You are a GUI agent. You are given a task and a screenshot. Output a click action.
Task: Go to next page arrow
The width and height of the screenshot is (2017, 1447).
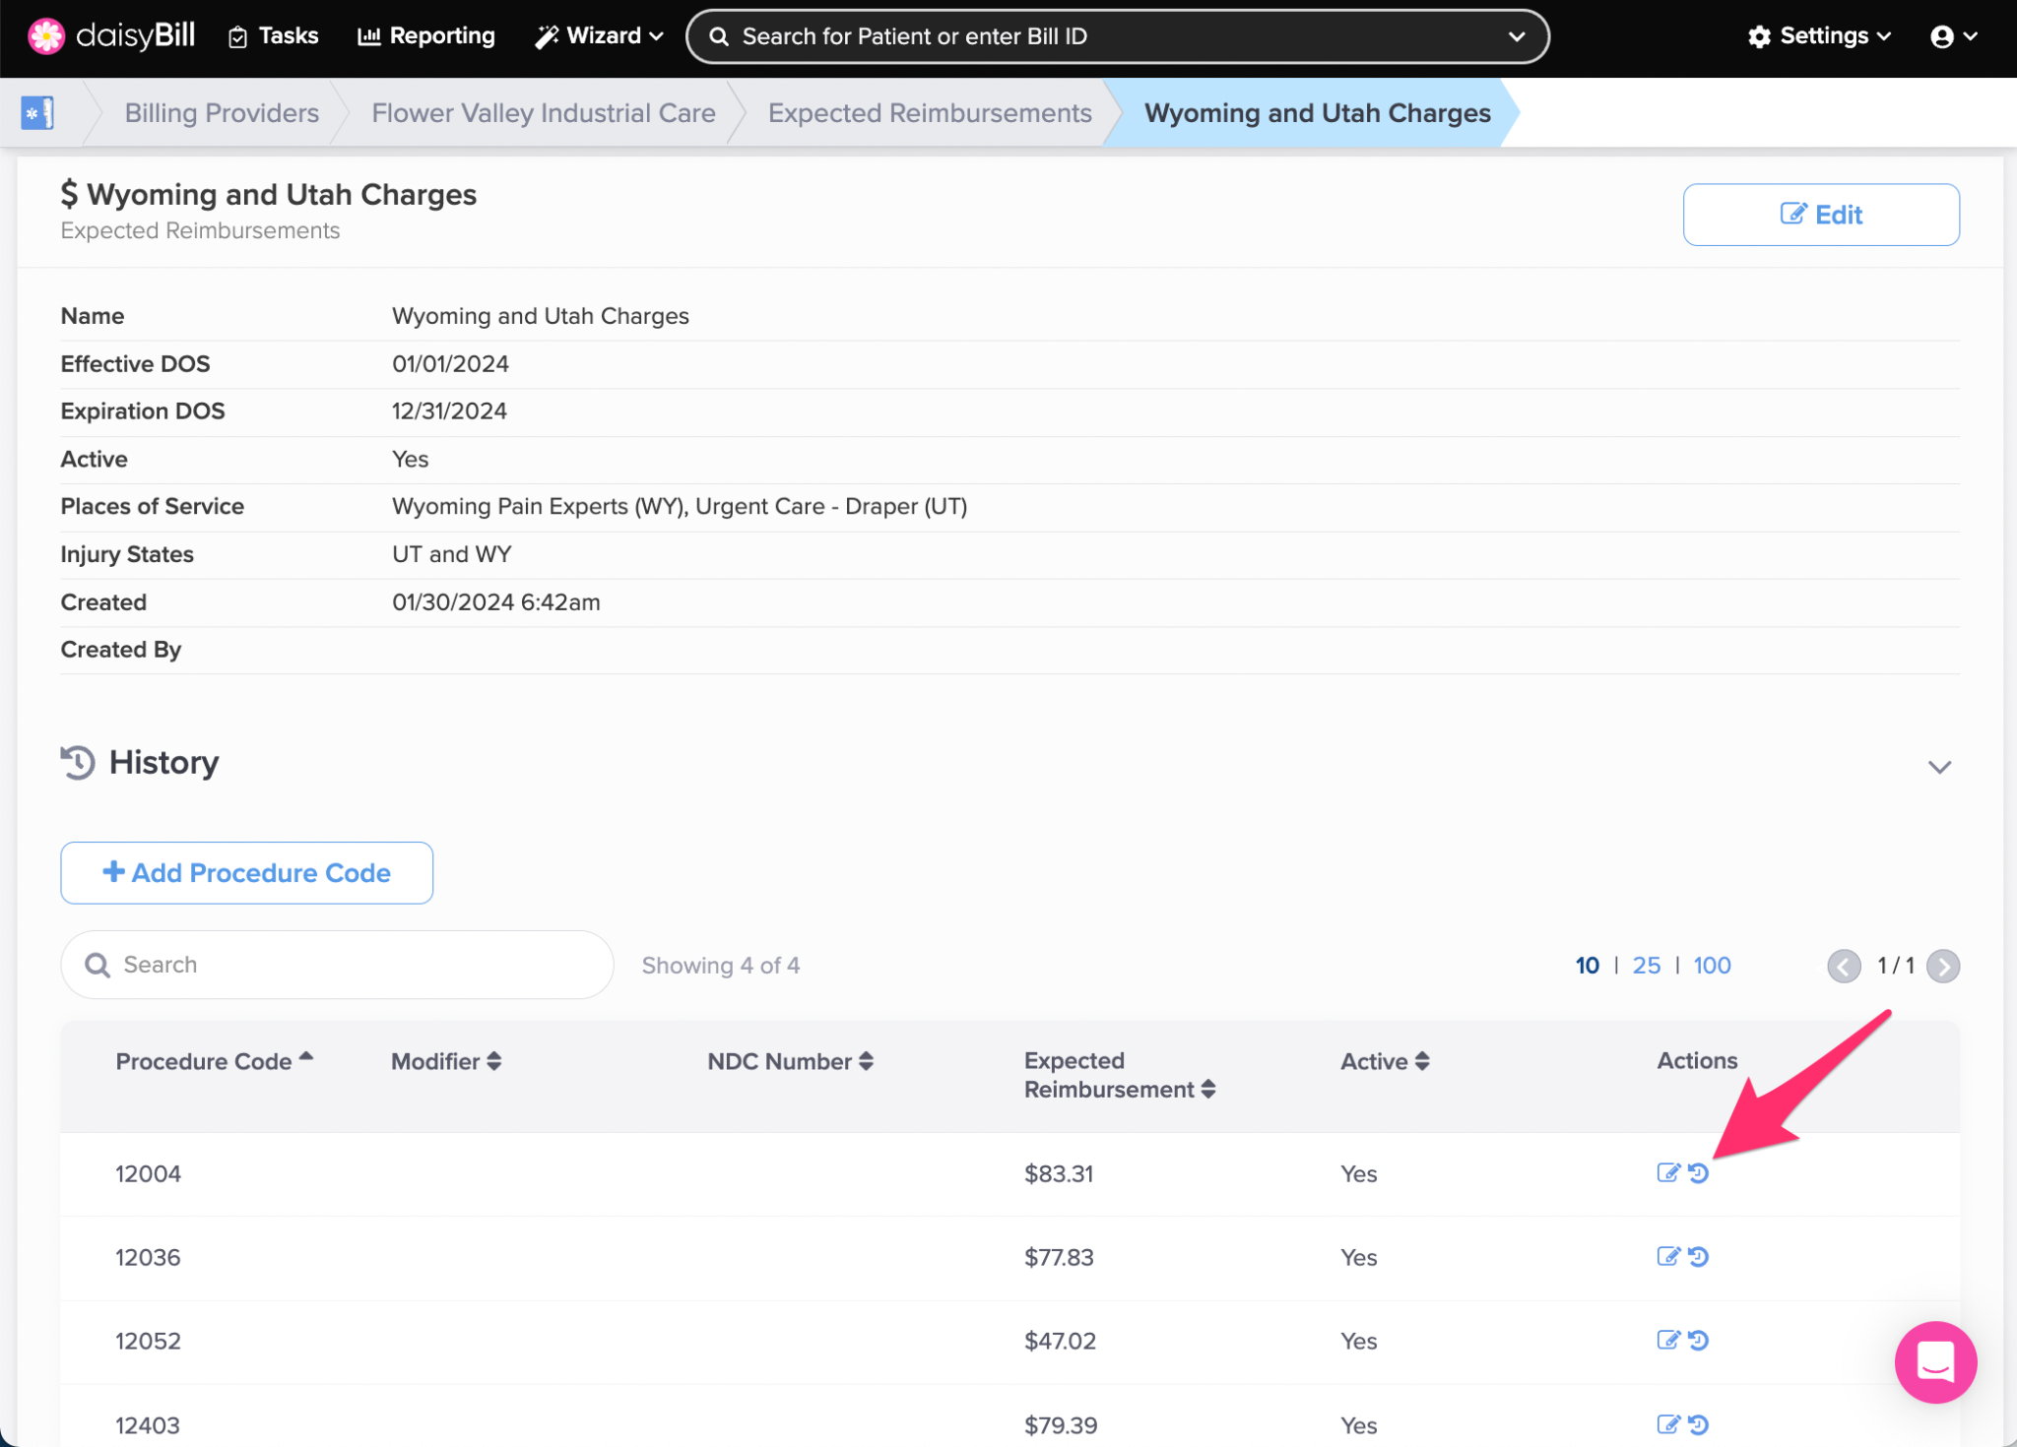point(1942,966)
